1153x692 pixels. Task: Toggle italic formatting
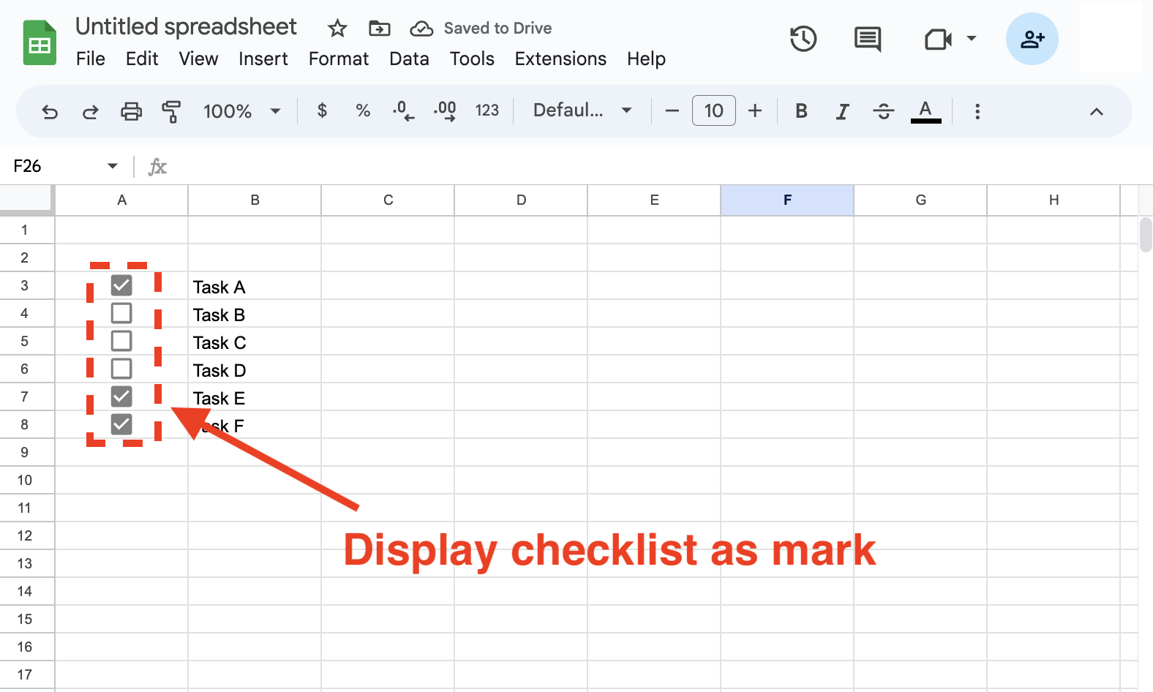[843, 111]
